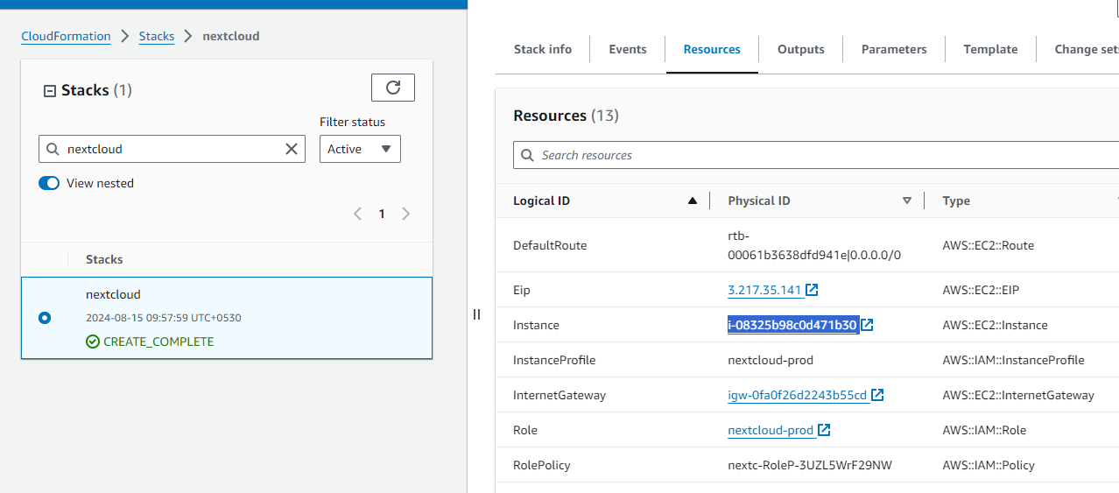This screenshot has height=493, width=1119.
Task: Switch to the Change sets tab
Action: pos(1087,49)
